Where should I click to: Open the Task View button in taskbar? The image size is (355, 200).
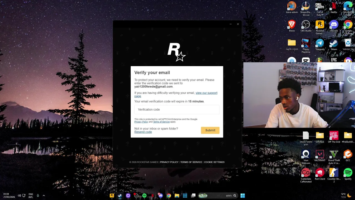click(x=193, y=196)
